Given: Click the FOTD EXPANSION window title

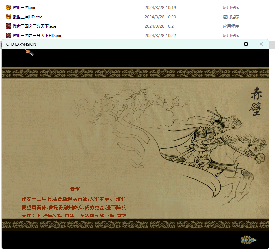Looking at the screenshot, I should click(20, 44).
